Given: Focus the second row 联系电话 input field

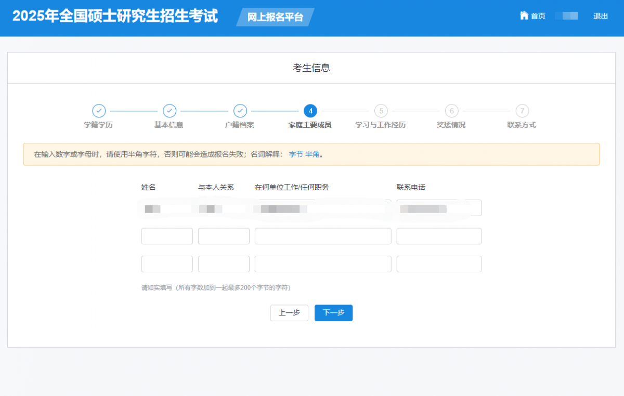Looking at the screenshot, I should 439,236.
